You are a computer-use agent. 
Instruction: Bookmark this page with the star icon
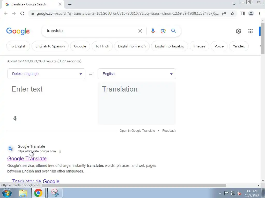[232, 13]
